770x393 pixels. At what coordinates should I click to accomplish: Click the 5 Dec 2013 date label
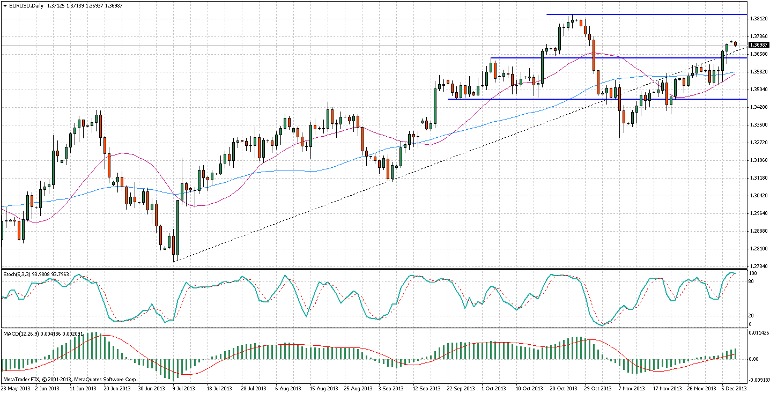(x=731, y=388)
